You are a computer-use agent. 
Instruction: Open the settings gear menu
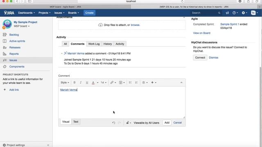244,13
